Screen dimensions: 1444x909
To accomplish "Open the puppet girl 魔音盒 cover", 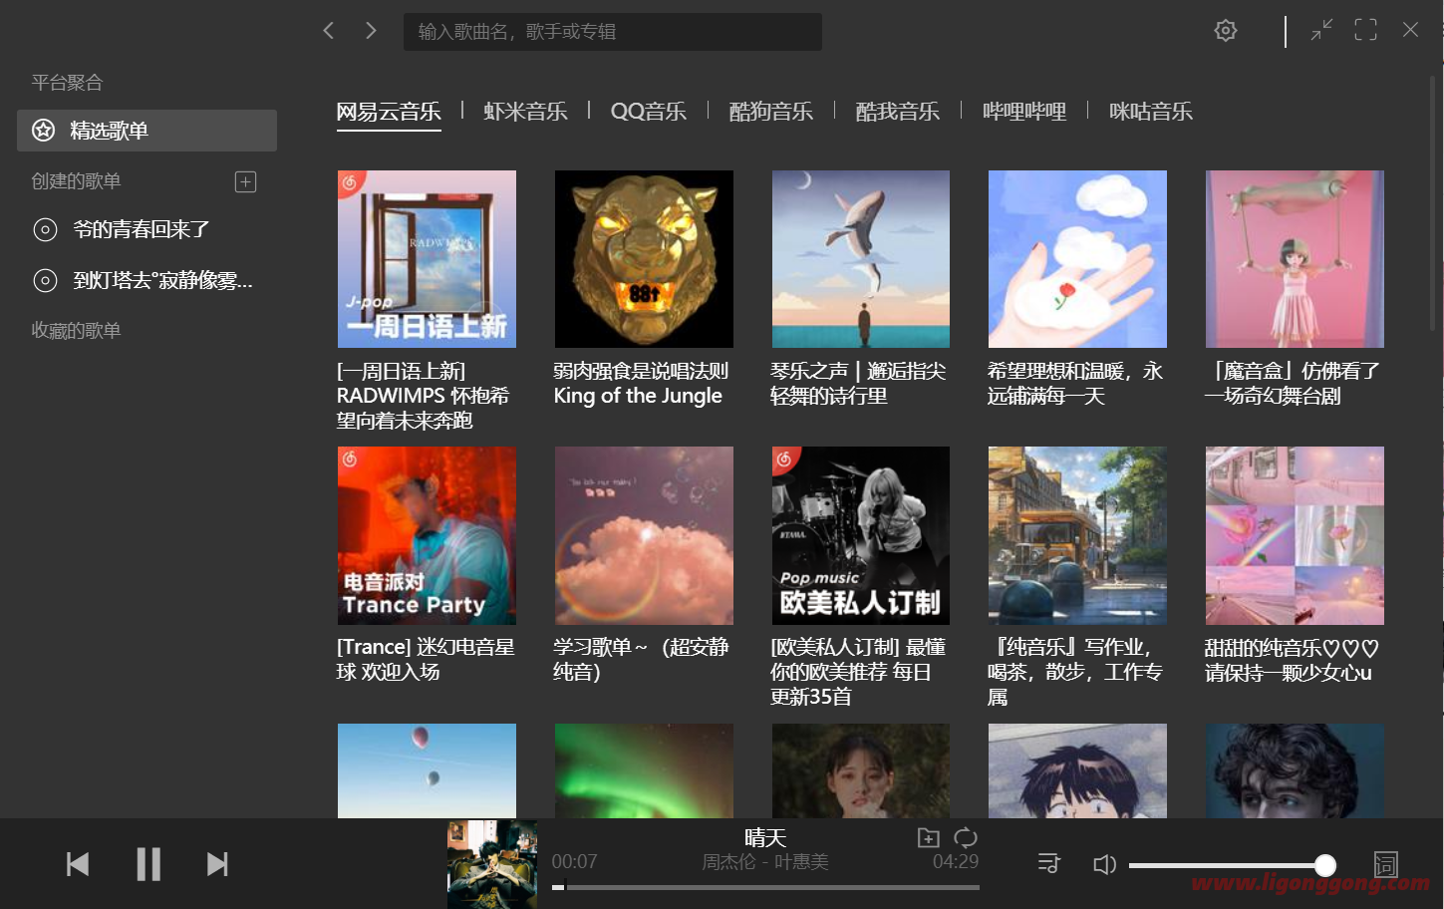I will tap(1295, 259).
